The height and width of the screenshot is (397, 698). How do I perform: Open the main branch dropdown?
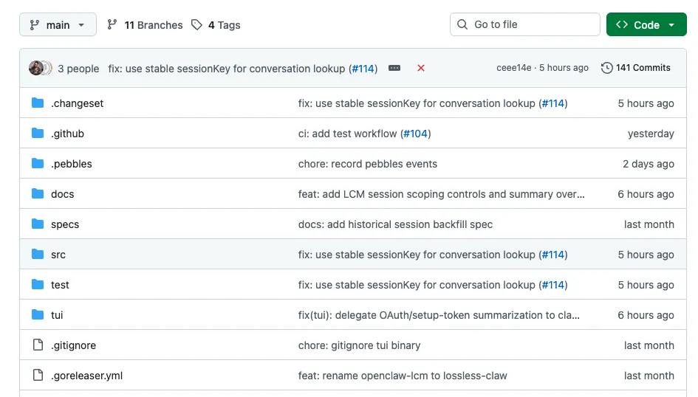[58, 25]
